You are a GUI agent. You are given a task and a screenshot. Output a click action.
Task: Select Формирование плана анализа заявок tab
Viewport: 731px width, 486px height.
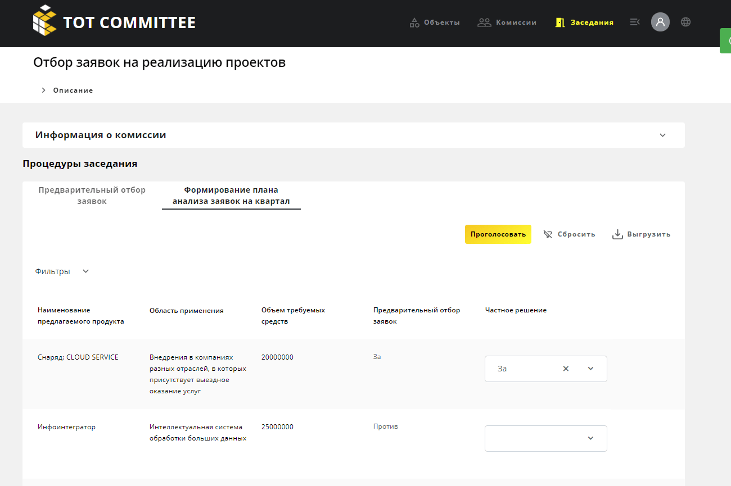tap(231, 196)
